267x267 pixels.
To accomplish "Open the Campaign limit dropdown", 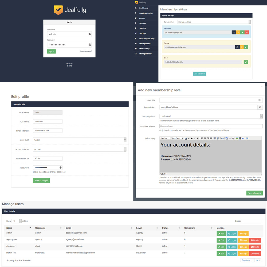I will click(x=211, y=116).
